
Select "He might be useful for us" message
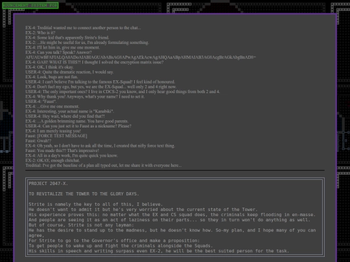coord(87,43)
